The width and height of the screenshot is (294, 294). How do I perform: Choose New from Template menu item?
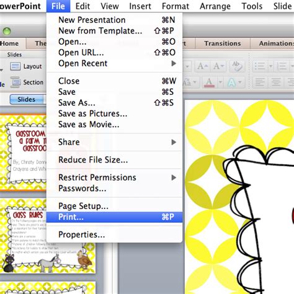coord(114,31)
